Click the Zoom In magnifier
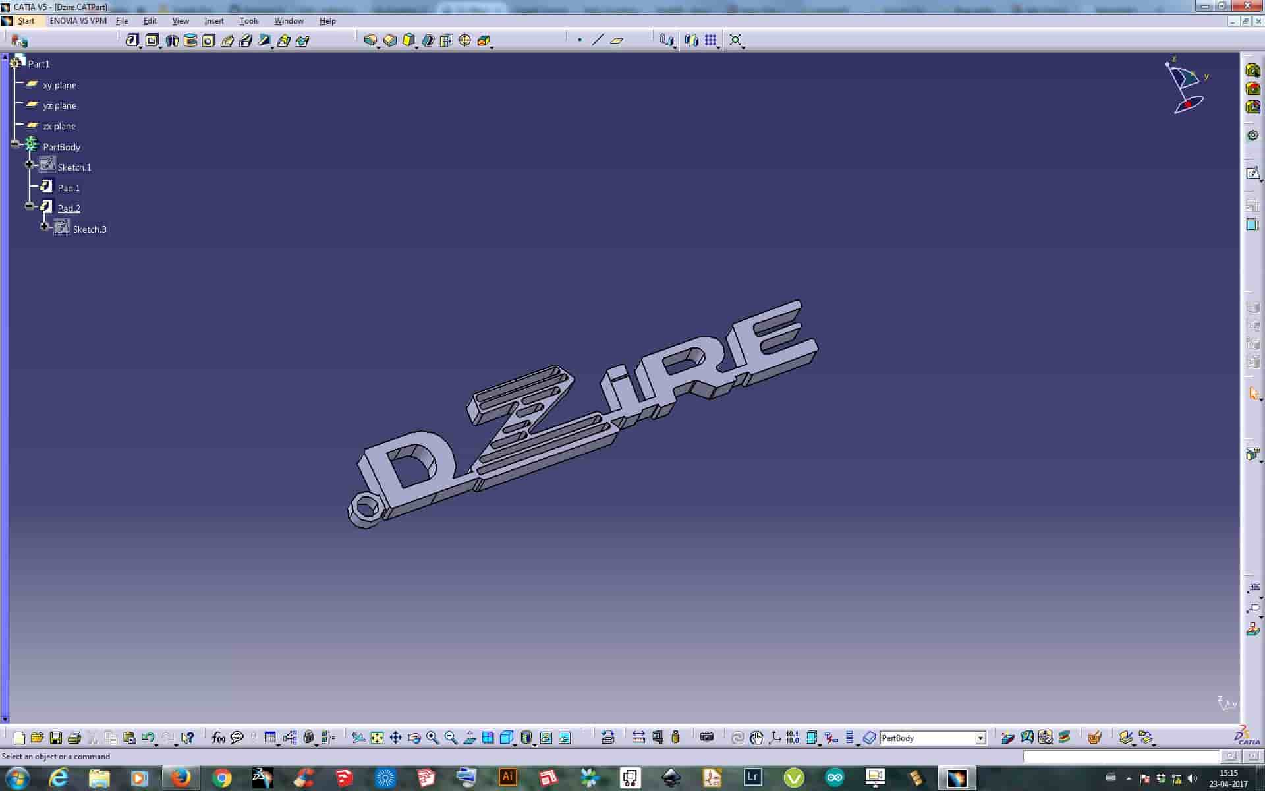Viewport: 1265px width, 791px height. click(x=432, y=738)
